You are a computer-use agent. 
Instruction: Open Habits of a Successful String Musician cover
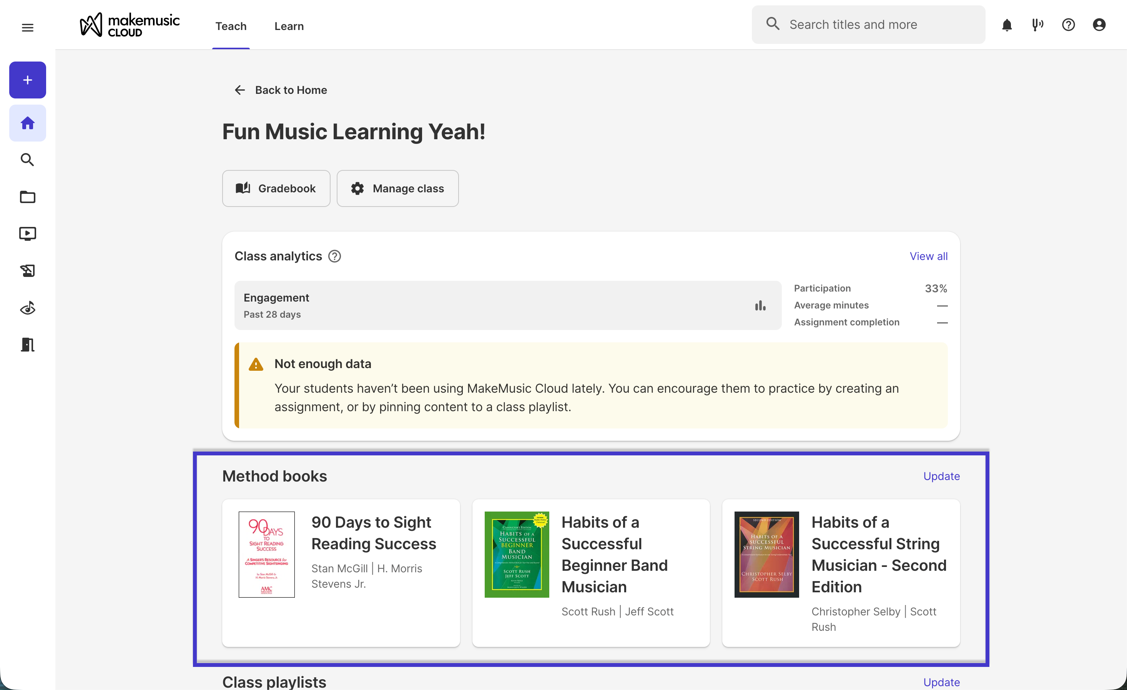(766, 555)
